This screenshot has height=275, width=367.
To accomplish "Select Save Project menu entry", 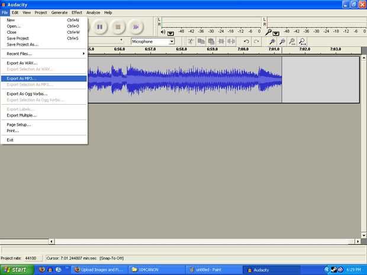I will [44, 38].
